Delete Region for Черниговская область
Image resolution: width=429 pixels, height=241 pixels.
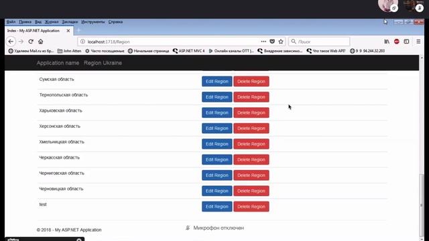pos(251,175)
